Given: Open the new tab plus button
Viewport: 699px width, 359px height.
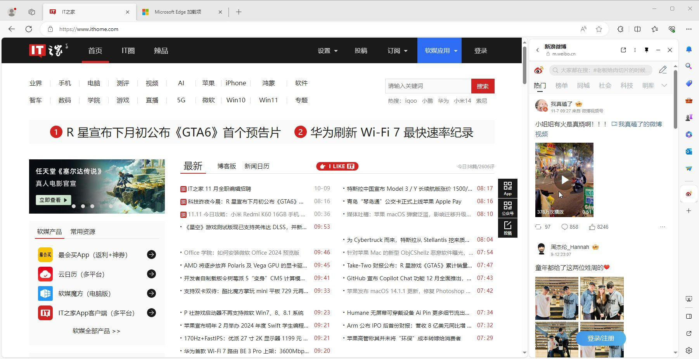Looking at the screenshot, I should click(x=239, y=12).
